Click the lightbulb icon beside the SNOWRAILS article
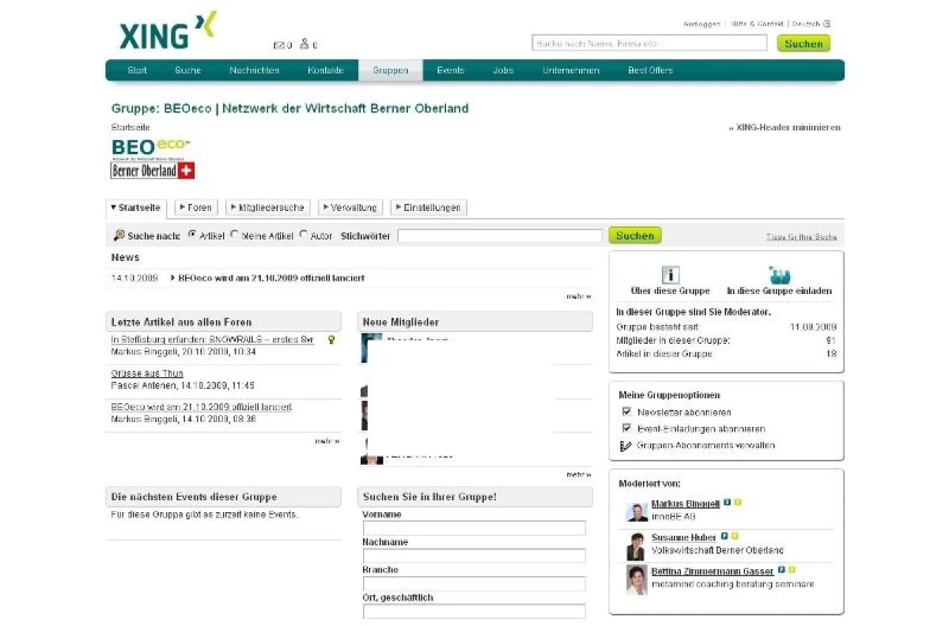Image resolution: width=949 pixels, height=626 pixels. point(331,339)
